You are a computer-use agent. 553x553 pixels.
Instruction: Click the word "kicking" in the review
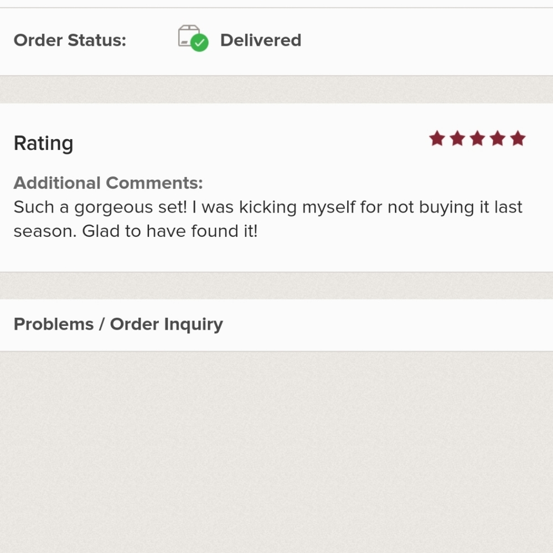pyautogui.click(x=267, y=207)
